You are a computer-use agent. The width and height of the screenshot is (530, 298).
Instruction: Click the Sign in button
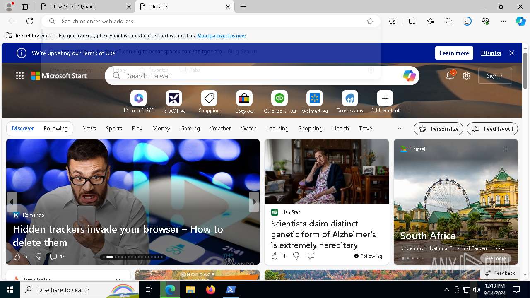click(x=495, y=76)
